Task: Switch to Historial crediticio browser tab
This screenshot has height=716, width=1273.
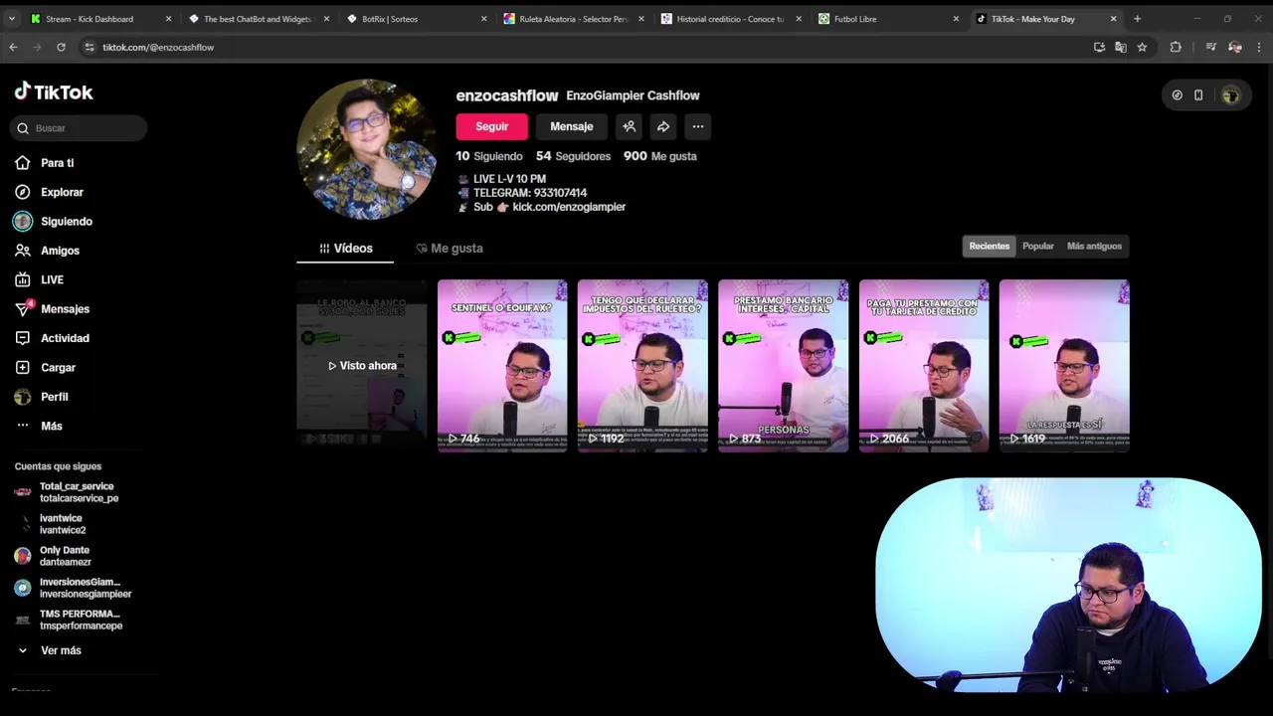Action: 731,19
